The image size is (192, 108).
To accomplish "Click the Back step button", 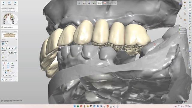I will (3, 3).
